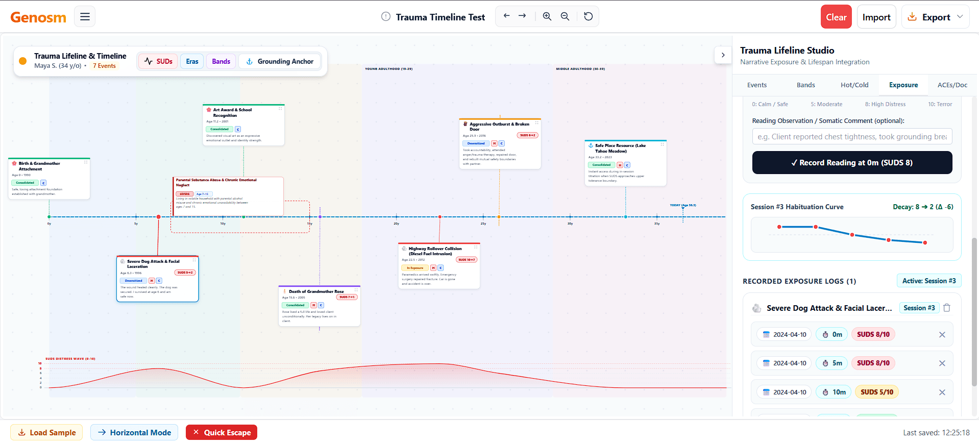Switch to the Events tab
Image resolution: width=979 pixels, height=444 pixels.
point(757,85)
